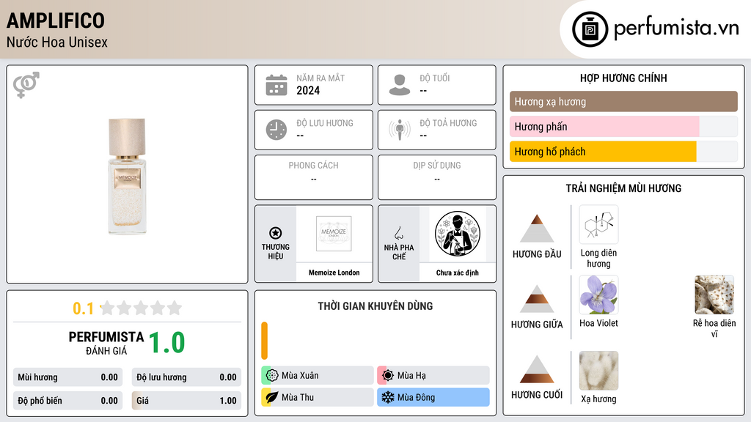Click the Mùa Xuân flower icon
This screenshot has height=422, width=751.
tap(272, 376)
